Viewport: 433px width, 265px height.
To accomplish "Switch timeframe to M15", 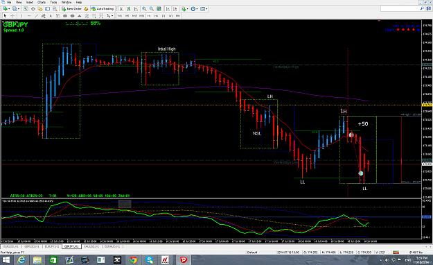I will 134,16.
